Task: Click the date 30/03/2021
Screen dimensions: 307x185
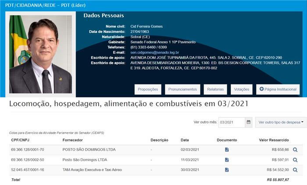Action: pos(190,170)
